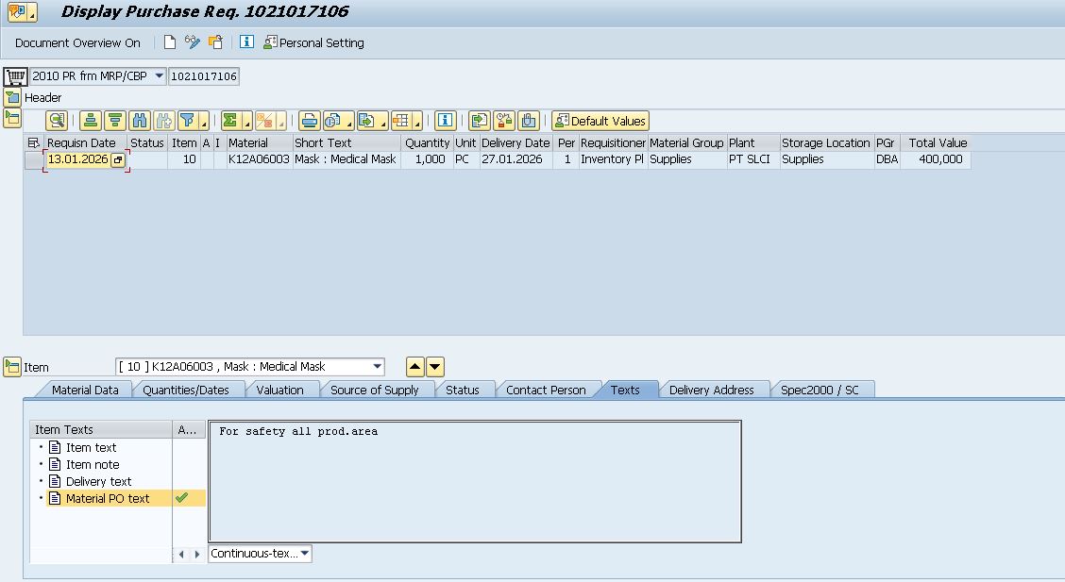Open the Print icon in item toolbar

(309, 121)
